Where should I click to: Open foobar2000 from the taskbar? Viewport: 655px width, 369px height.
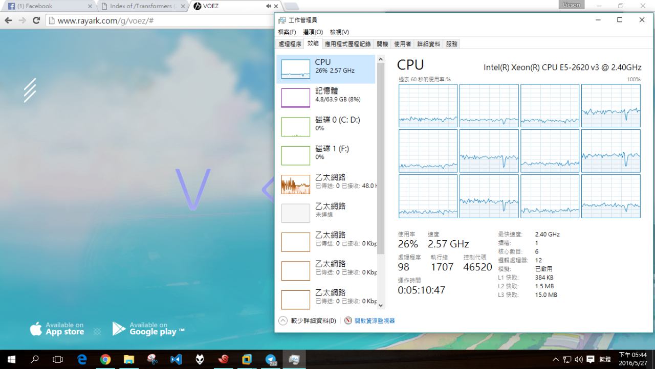200,359
